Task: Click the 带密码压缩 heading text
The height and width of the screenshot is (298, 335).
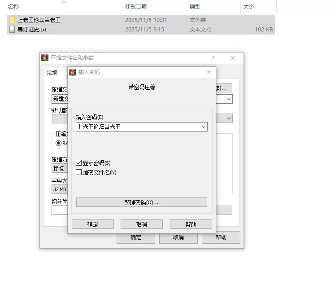Action: 142,87
